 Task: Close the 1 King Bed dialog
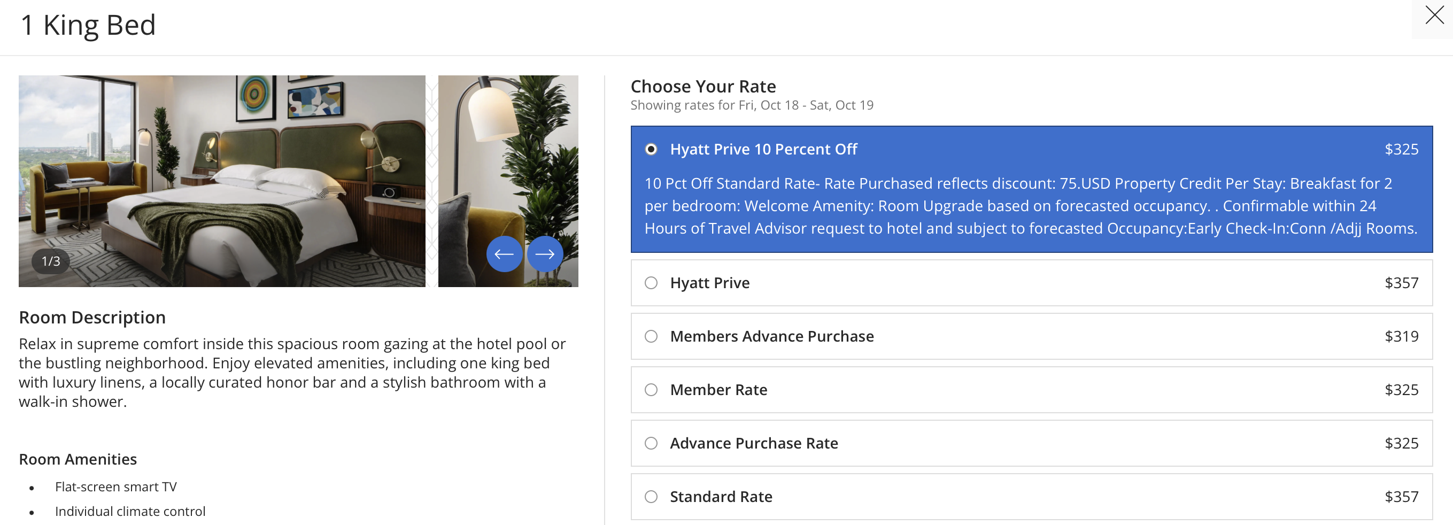[x=1434, y=15]
